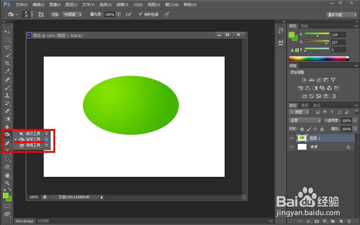The height and width of the screenshot is (225, 360).
Task: Delete layer with the trash button
Action: [349, 221]
